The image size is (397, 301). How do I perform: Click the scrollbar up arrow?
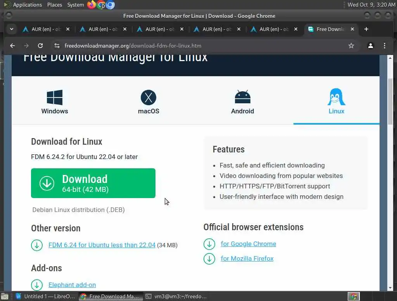(x=390, y=58)
